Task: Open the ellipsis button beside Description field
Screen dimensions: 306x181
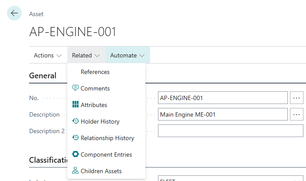Action: tap(296, 114)
